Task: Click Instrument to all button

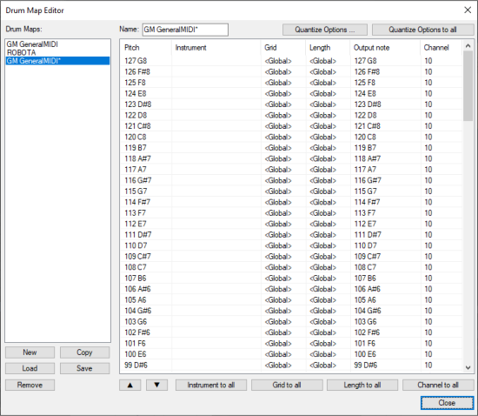Action: click(211, 385)
